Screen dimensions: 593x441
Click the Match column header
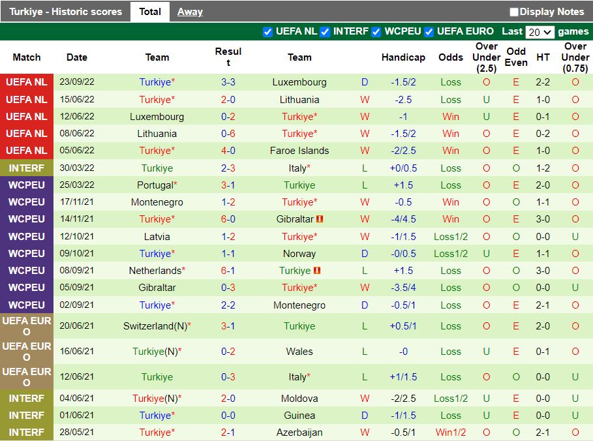27,57
